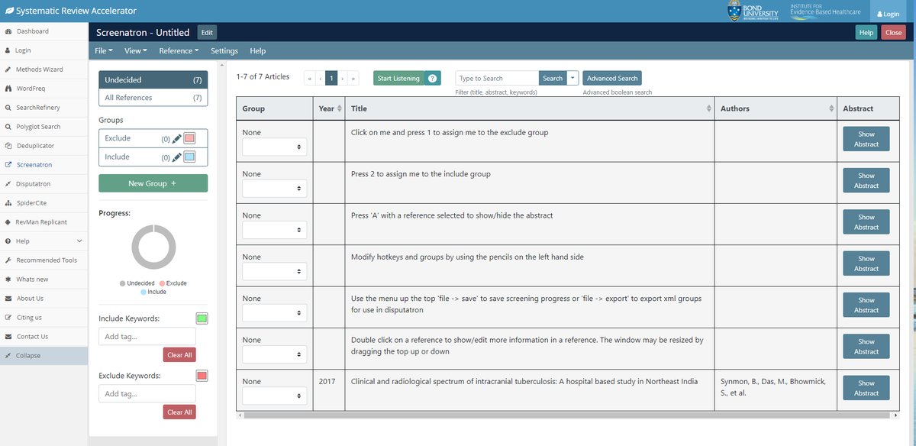Show abstract for the 'Press 2' row

(866, 180)
